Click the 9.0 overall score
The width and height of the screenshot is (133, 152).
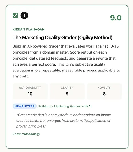pyautogui.click(x=116, y=18)
